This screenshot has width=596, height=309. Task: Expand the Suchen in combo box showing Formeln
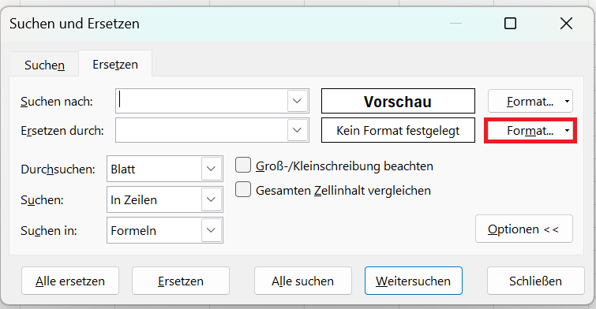212,230
